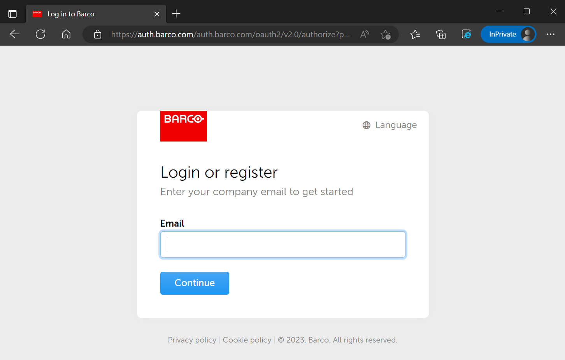Open the Privacy policy link
The height and width of the screenshot is (360, 565).
pyautogui.click(x=192, y=339)
